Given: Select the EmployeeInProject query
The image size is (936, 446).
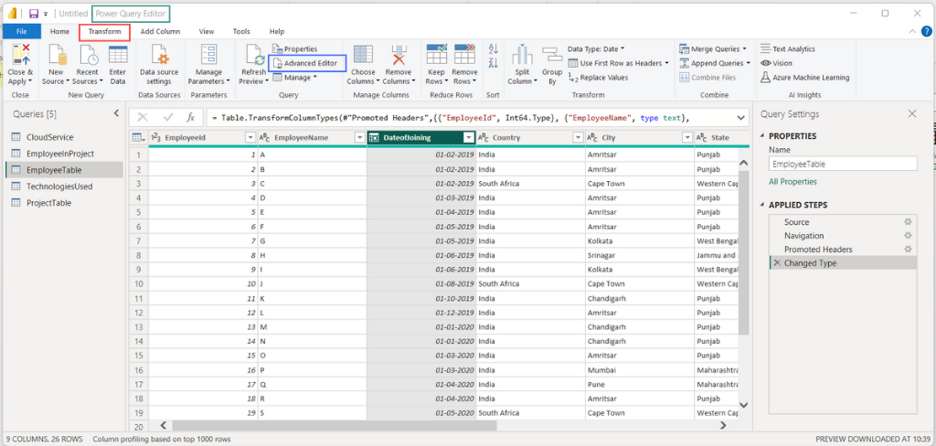Looking at the screenshot, I should [x=64, y=154].
